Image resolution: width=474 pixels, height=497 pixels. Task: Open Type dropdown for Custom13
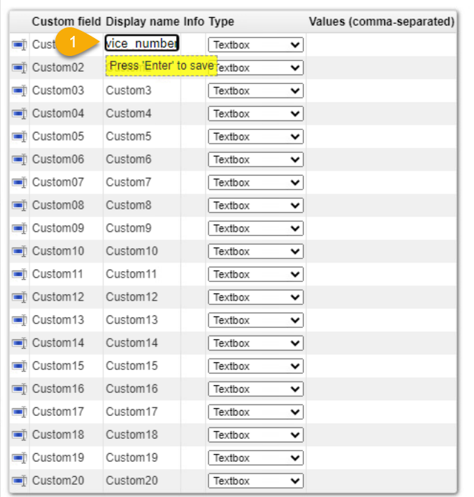click(x=256, y=320)
